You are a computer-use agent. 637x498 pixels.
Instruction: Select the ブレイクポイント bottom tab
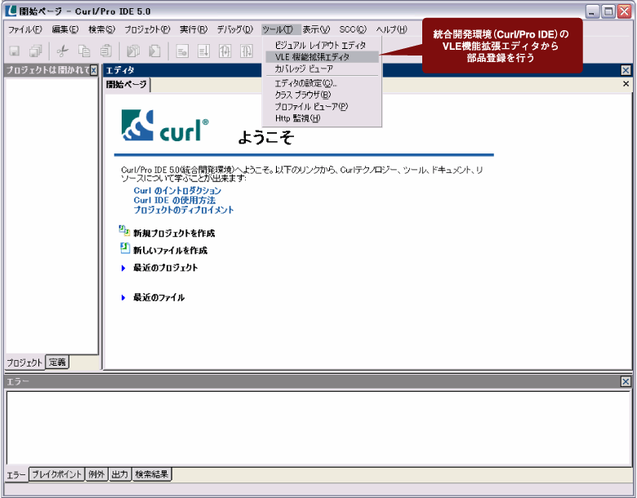(x=57, y=474)
